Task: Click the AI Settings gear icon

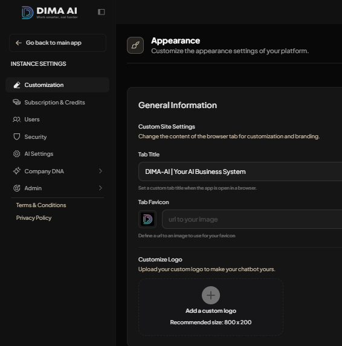Action: tap(16, 154)
